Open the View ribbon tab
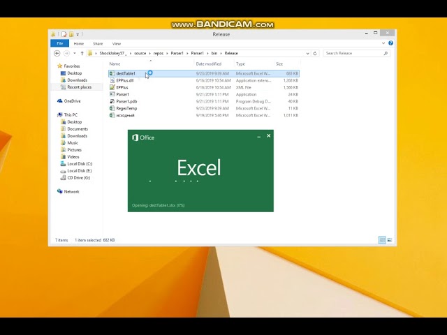 pos(117,43)
